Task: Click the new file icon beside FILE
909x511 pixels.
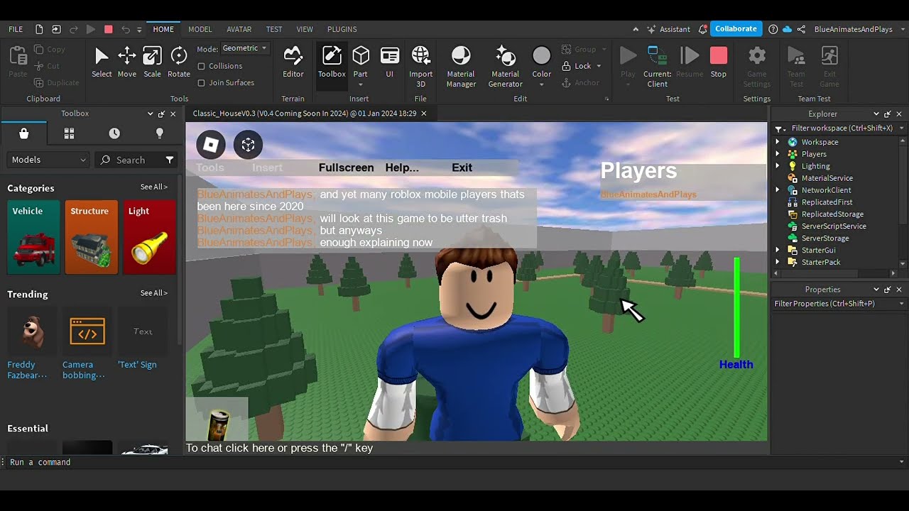Action: click(39, 29)
